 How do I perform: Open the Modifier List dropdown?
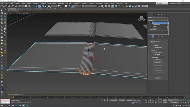[158, 21]
